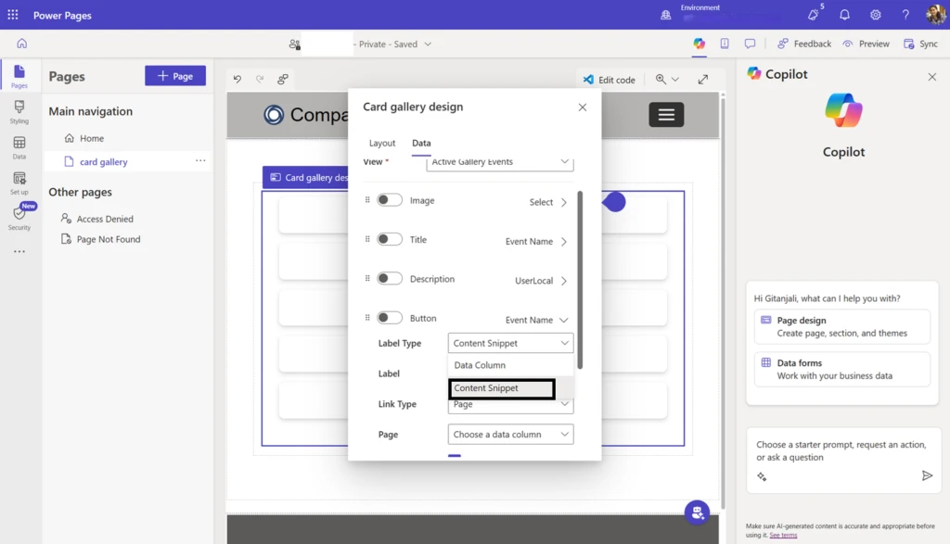This screenshot has height=544, width=950.
Task: Open the Link Type dropdown
Action: pyautogui.click(x=510, y=404)
